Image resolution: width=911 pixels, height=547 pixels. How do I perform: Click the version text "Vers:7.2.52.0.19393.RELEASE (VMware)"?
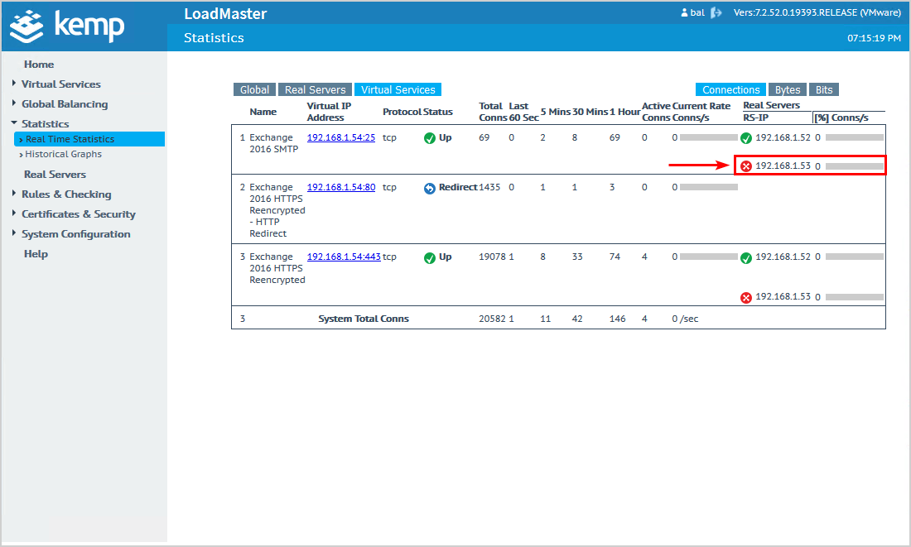coord(817,12)
